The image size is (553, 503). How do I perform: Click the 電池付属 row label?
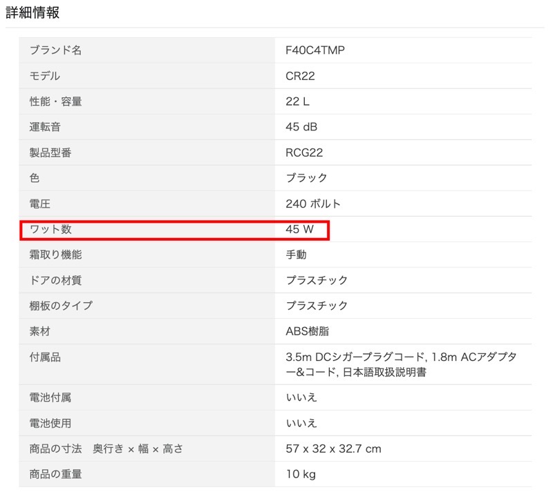click(x=50, y=397)
